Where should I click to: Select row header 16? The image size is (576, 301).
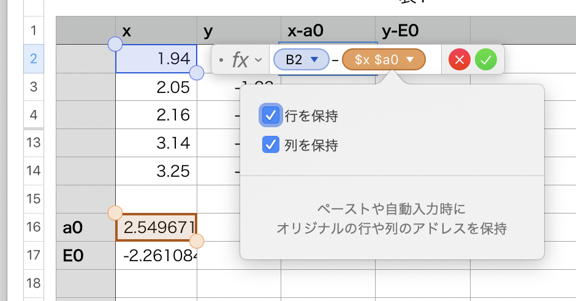(34, 228)
